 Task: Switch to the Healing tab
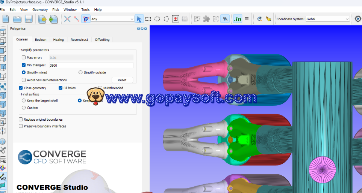(x=58, y=40)
